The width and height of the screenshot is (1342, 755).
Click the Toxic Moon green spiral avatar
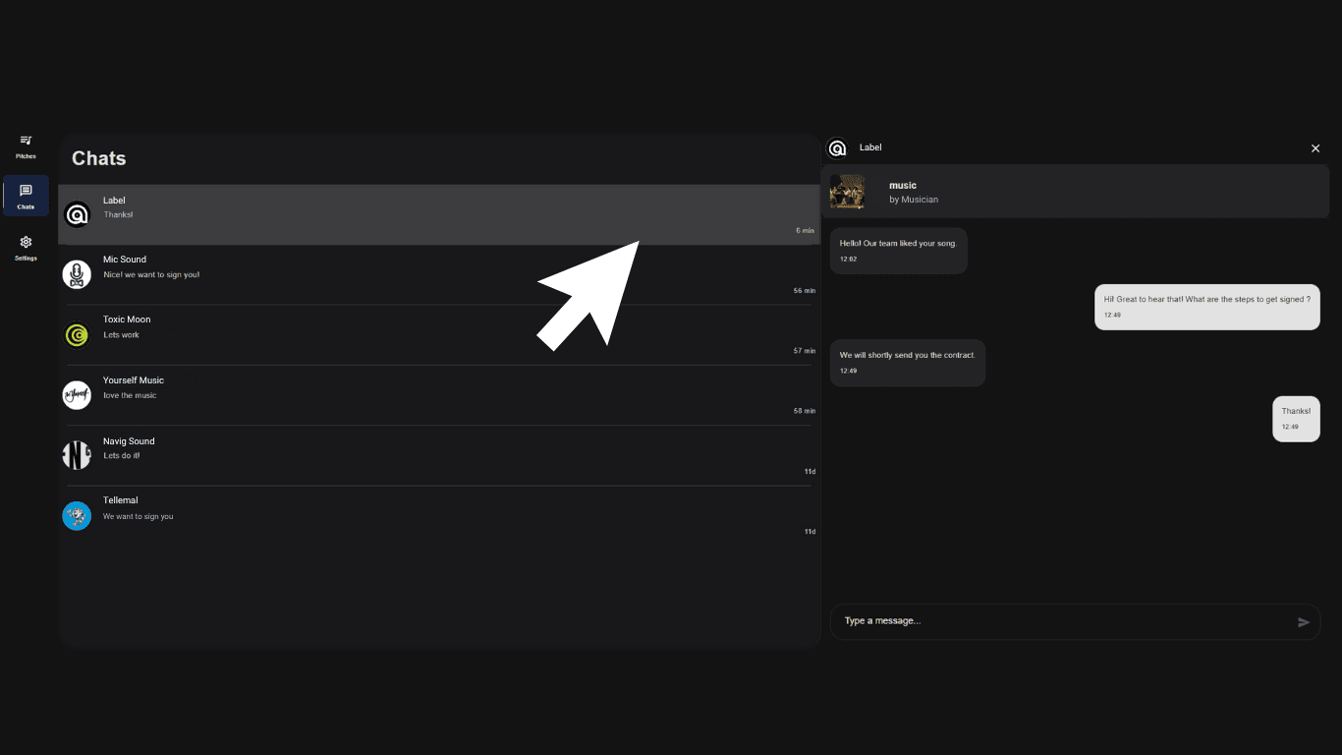point(77,335)
